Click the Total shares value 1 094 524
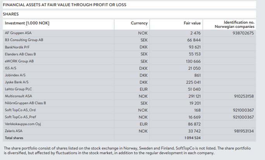Viewport: 265px width, 160px height. pos(193,138)
